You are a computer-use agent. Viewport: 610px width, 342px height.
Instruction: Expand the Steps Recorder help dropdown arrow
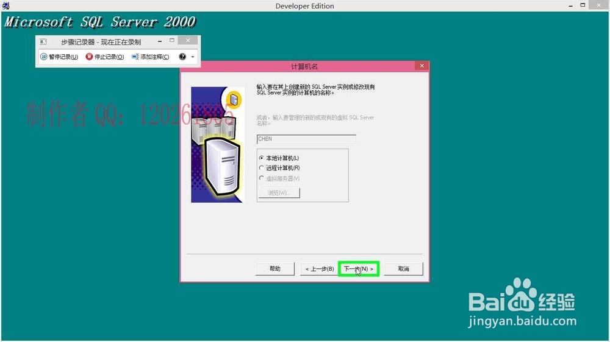point(193,57)
